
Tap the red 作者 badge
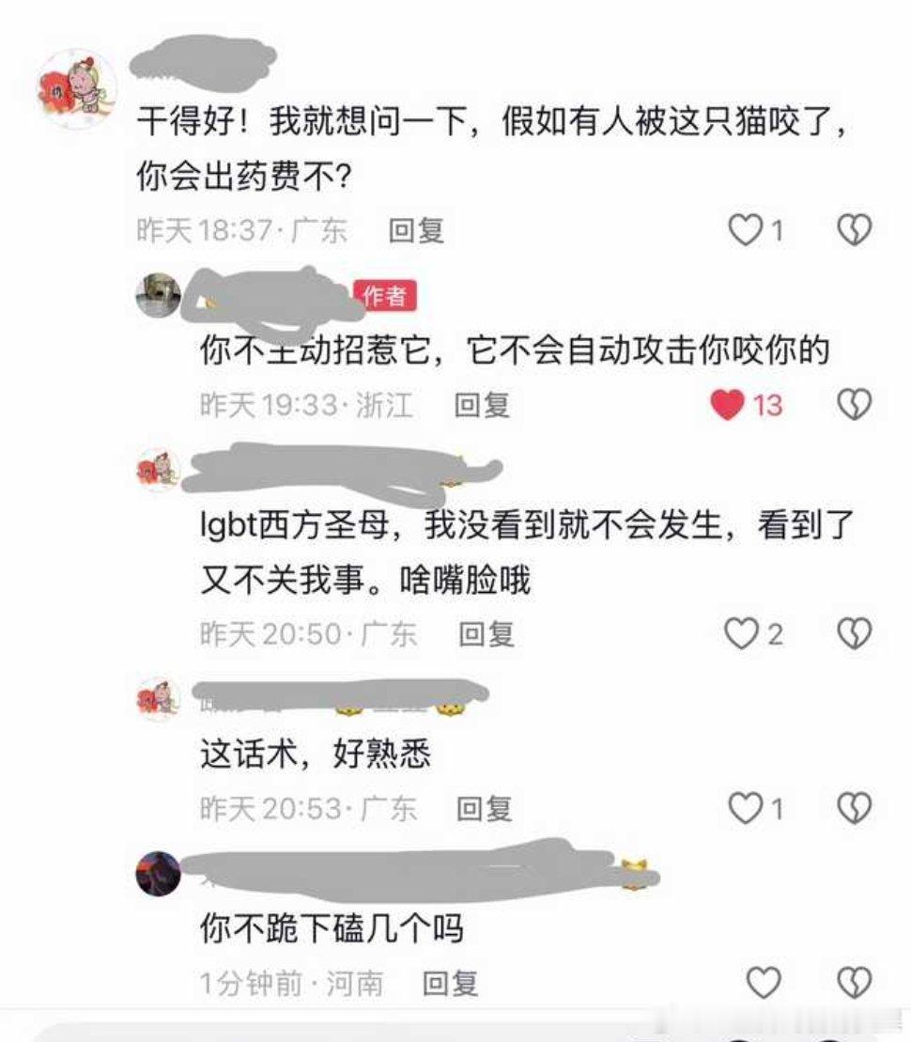point(385,296)
